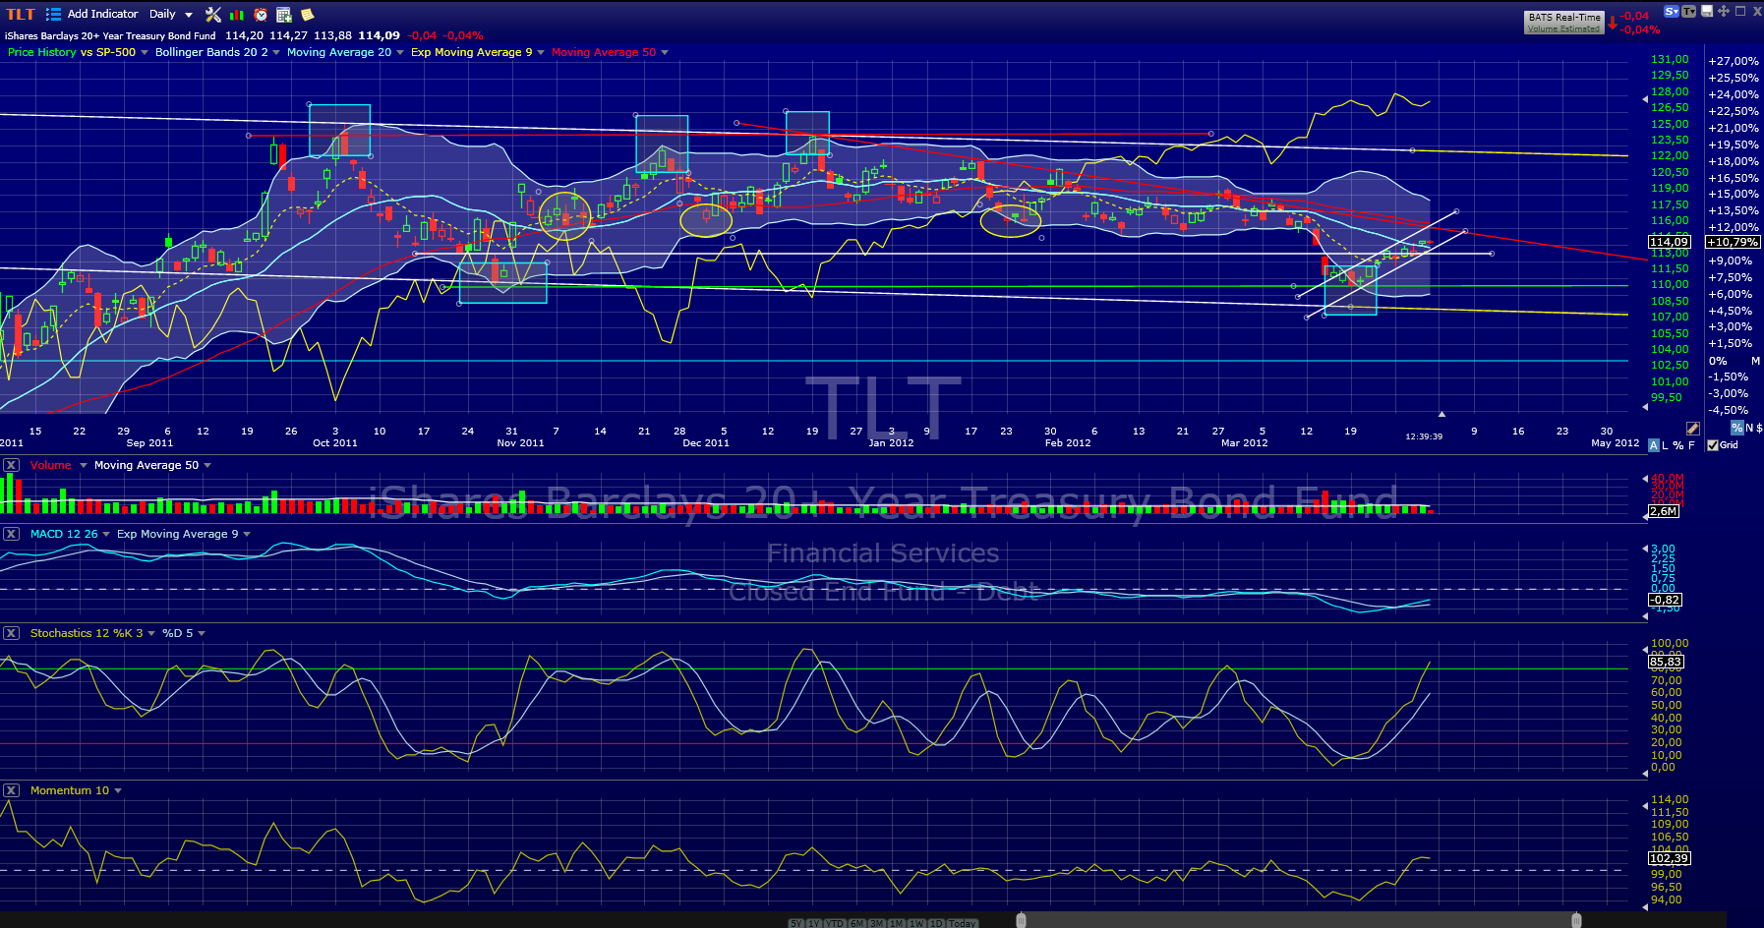Viewport: 1764px width, 928px height.
Task: Select the 1W time range button
Action: (x=917, y=923)
